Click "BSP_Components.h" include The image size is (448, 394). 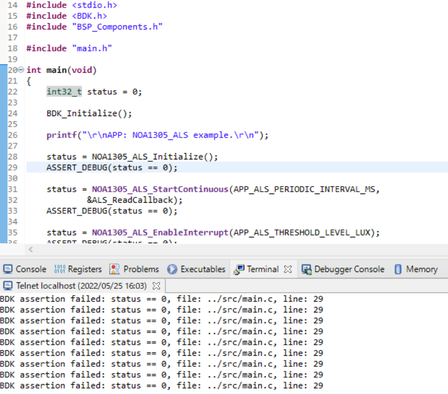(x=117, y=27)
